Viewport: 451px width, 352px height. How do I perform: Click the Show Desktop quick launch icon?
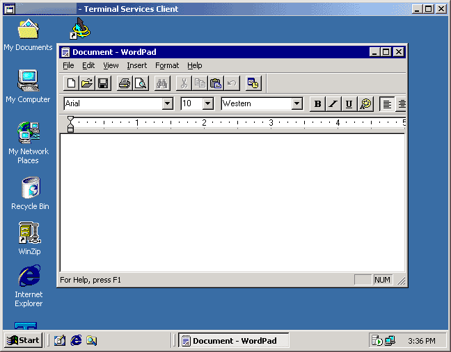pos(60,340)
